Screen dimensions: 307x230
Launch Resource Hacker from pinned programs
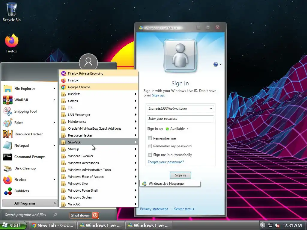29,134
